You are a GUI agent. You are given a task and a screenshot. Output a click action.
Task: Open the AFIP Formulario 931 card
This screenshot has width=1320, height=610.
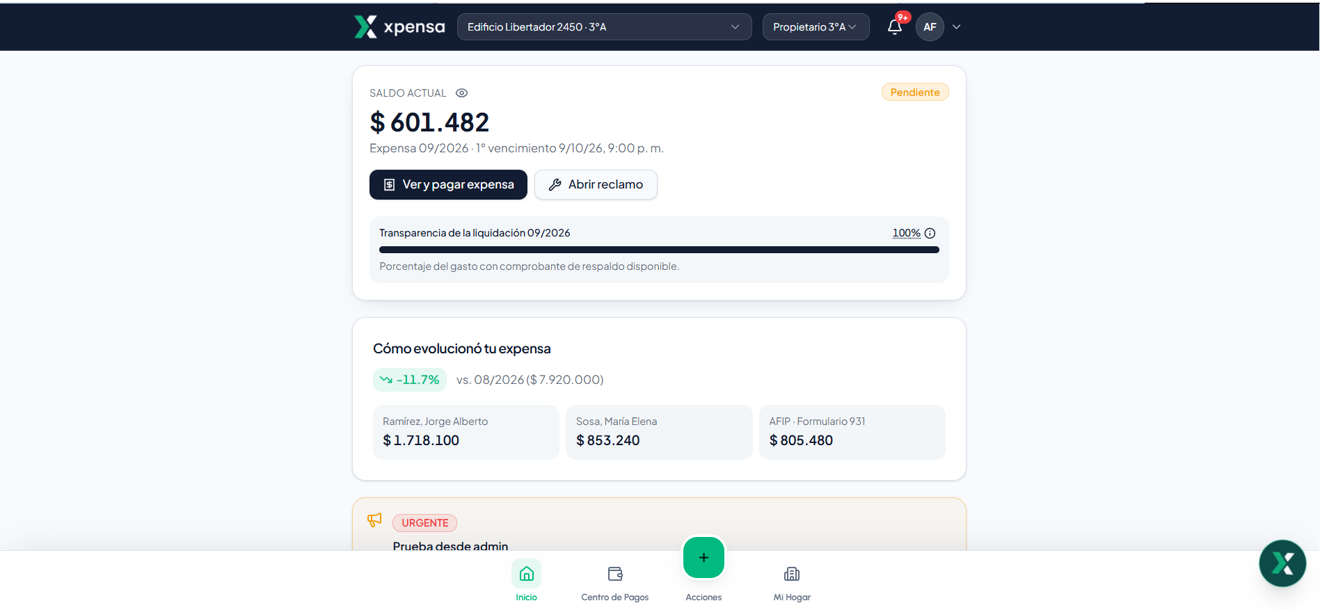pos(852,432)
